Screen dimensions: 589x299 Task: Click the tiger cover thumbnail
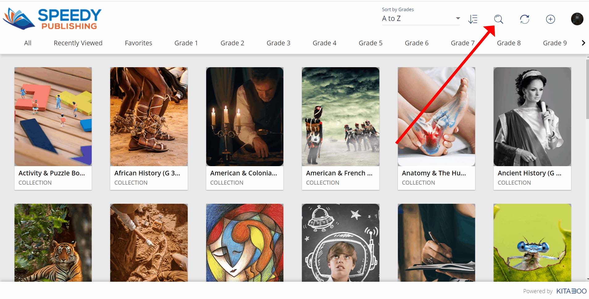point(53,243)
